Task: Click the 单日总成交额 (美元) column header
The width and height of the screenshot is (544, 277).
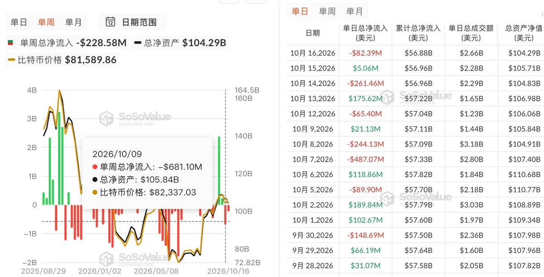Action: tap(471, 33)
